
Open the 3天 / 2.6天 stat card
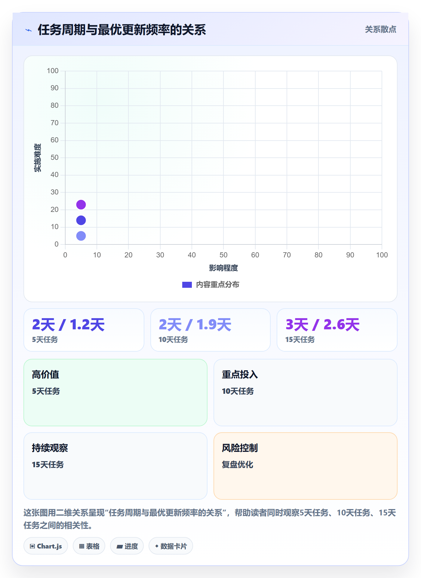point(337,330)
